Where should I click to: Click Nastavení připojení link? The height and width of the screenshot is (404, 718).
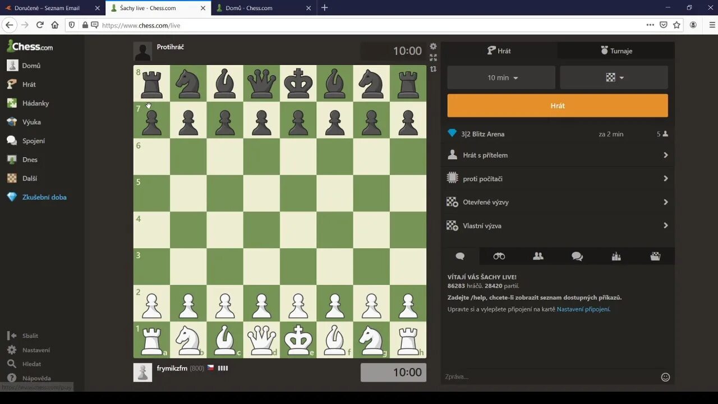(583, 309)
